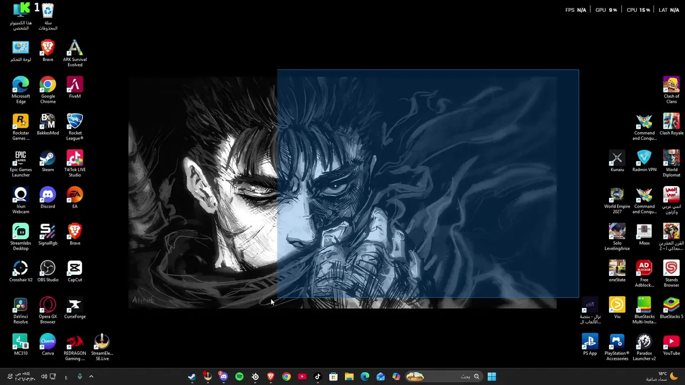Select the Streamlabs Desktop shortcut
The width and height of the screenshot is (685, 385).
click(21, 237)
